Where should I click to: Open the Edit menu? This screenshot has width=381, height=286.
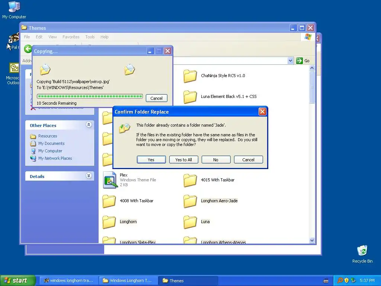click(39, 37)
